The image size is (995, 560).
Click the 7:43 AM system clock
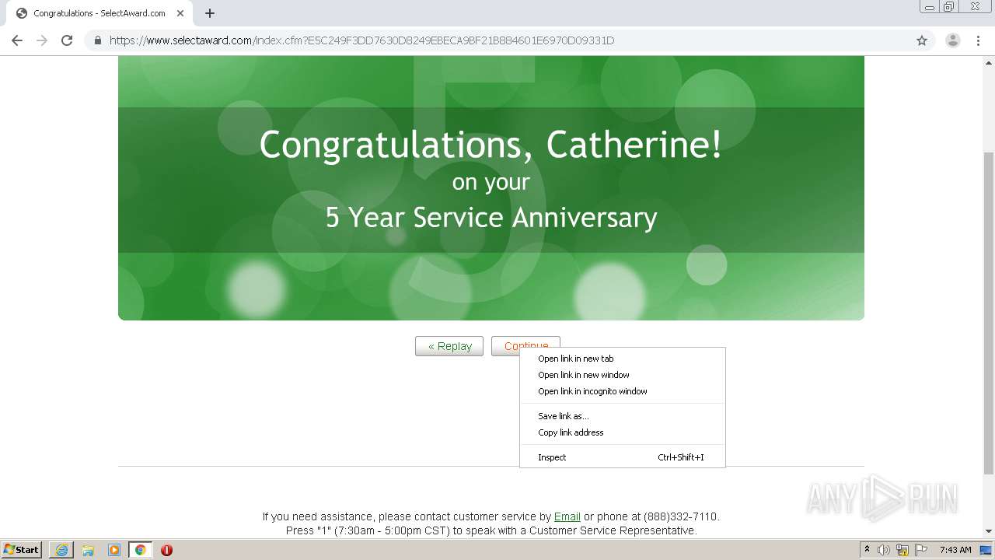coord(955,550)
